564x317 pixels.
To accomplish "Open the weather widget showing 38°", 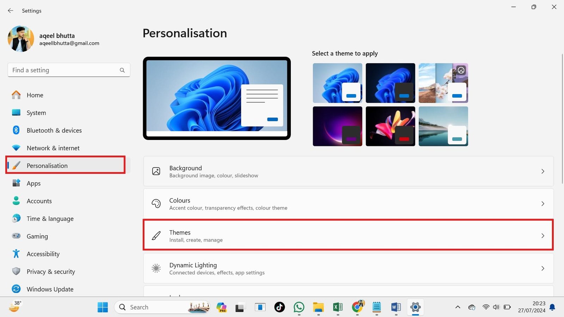I will pyautogui.click(x=15, y=306).
